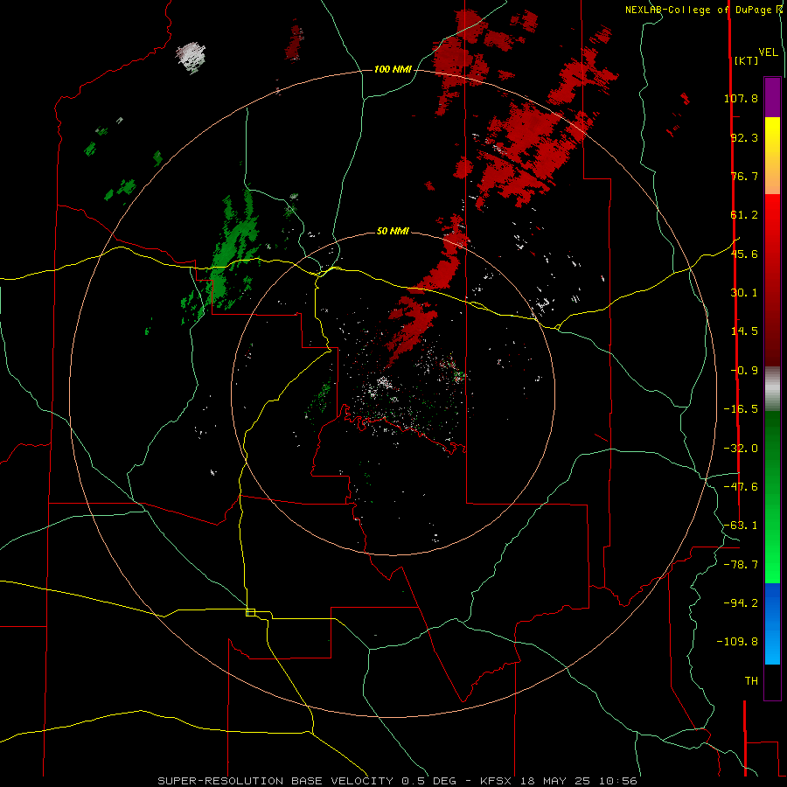Click the purple segment of the velocity color bar
This screenshot has width=787, height=787.
(x=772, y=97)
